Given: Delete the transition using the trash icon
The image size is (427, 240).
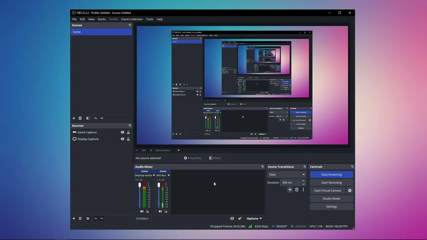Looking at the screenshot, I should click(297, 190).
